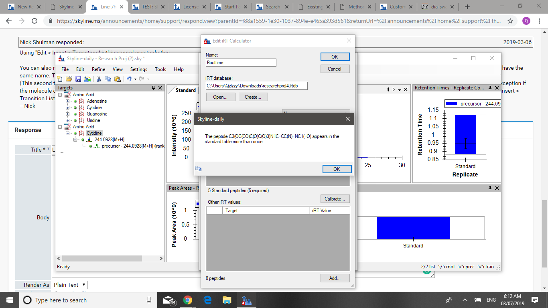548x308 pixels.
Task: Collapse the 244.0928[M+H] precursor node
Action: click(75, 140)
